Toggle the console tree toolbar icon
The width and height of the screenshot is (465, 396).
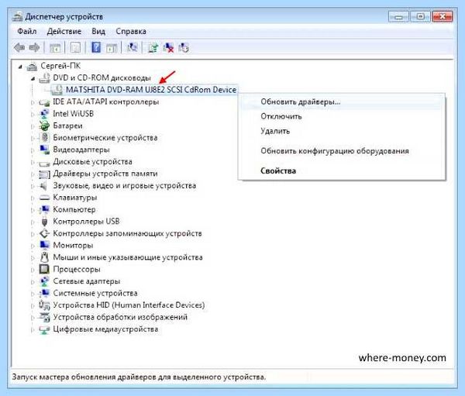point(55,48)
